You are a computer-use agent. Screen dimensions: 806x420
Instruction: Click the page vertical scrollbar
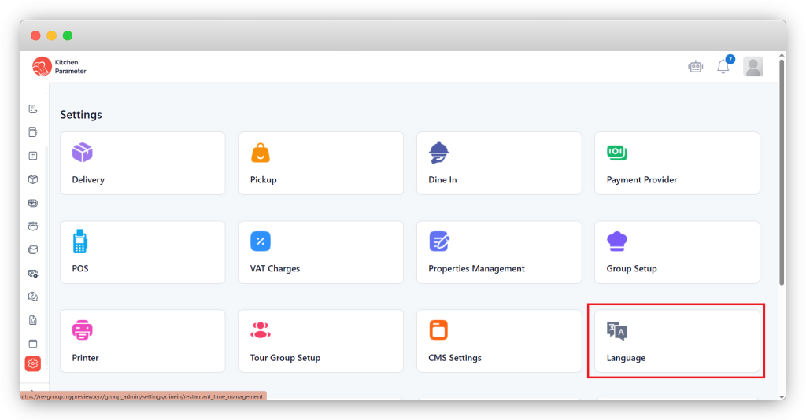781,173
